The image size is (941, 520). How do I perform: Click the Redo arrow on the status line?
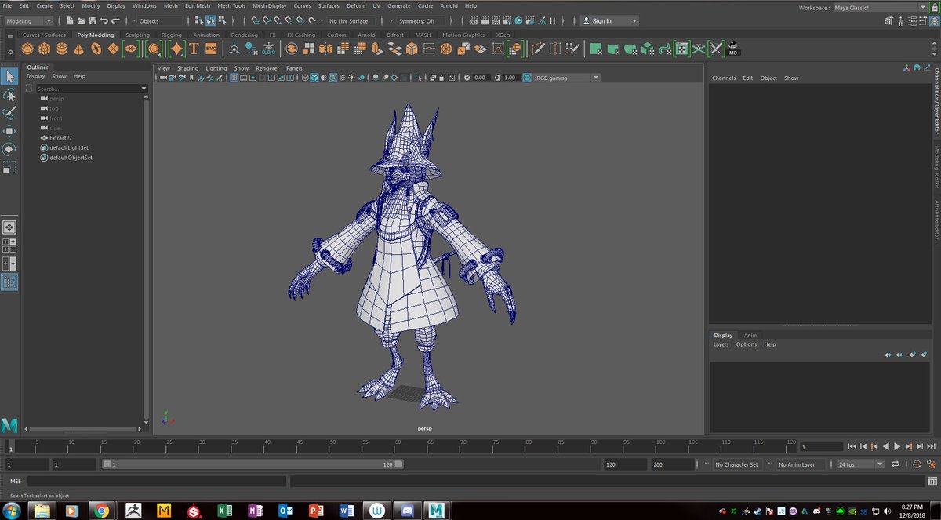[116, 20]
